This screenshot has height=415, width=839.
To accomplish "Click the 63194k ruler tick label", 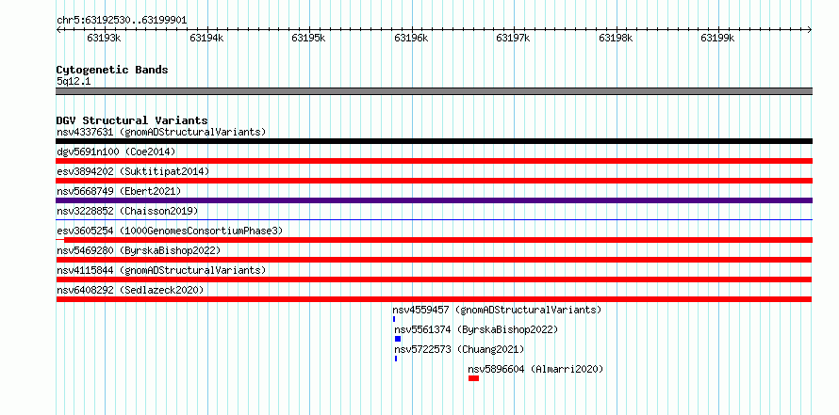I will 206,38.
